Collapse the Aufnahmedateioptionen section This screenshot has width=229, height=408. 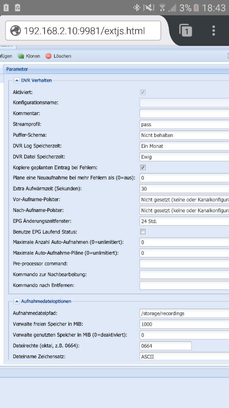click(x=17, y=301)
